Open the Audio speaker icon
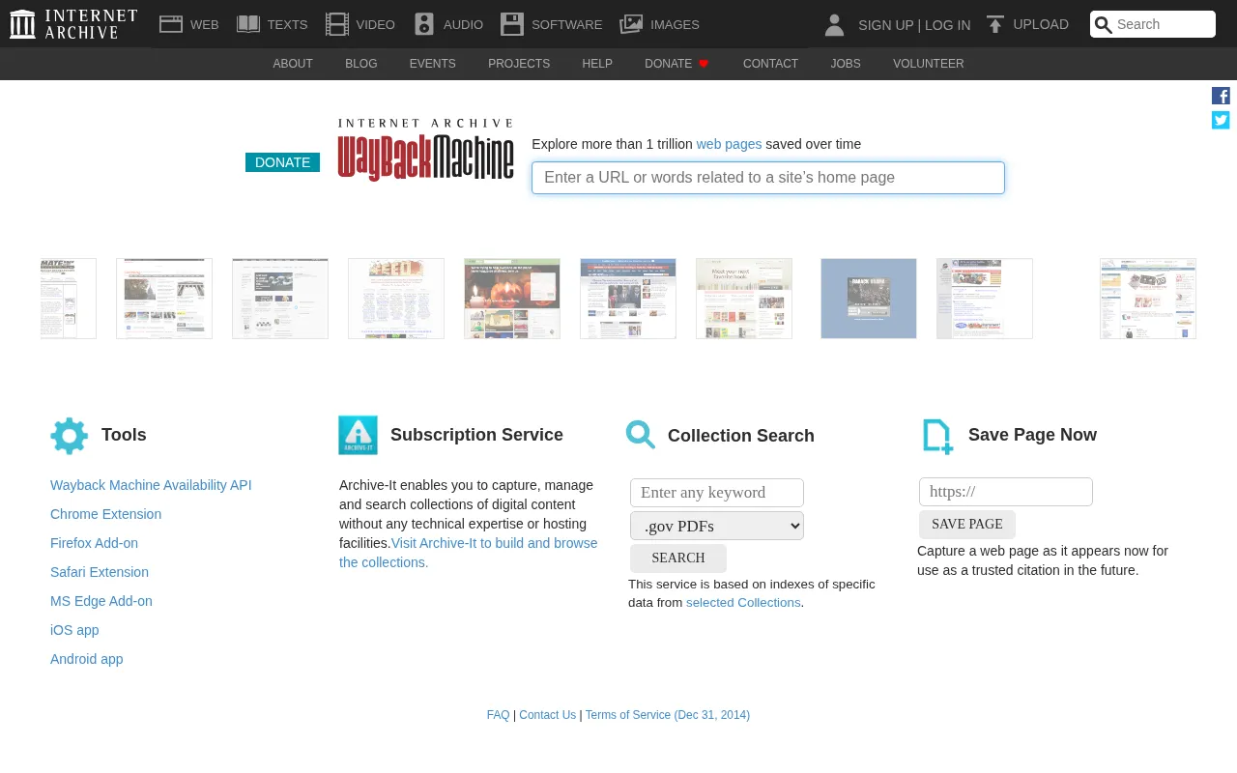 tap(423, 24)
